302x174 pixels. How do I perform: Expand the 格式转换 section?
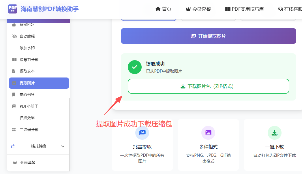point(38,146)
